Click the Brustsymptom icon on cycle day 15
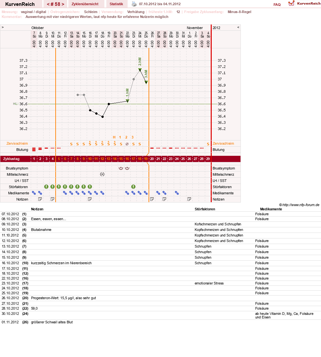Image resolution: width=321 pixels, height=357 pixels. 121,168
